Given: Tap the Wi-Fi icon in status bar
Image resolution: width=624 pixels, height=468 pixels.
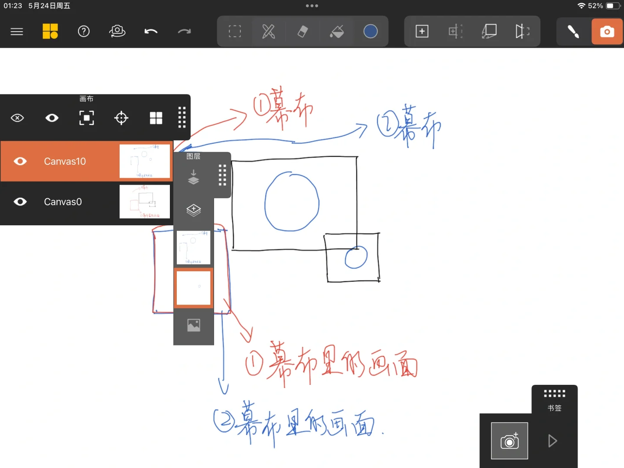Looking at the screenshot, I should 582,6.
